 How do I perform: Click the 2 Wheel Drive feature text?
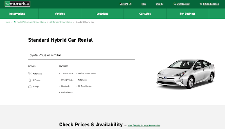pos(67,74)
